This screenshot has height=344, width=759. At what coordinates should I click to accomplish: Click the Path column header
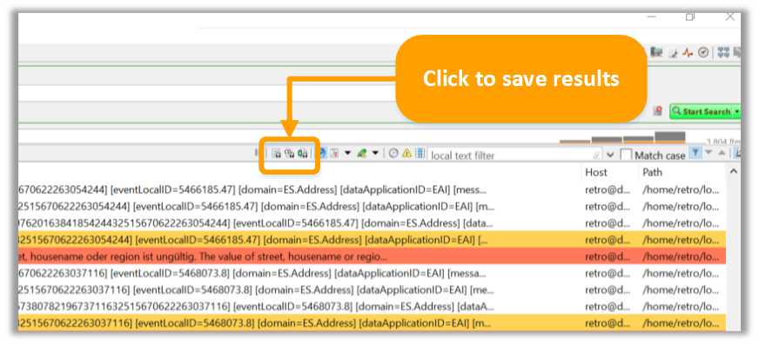652,172
